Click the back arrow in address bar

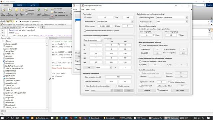[x=1, y=21]
